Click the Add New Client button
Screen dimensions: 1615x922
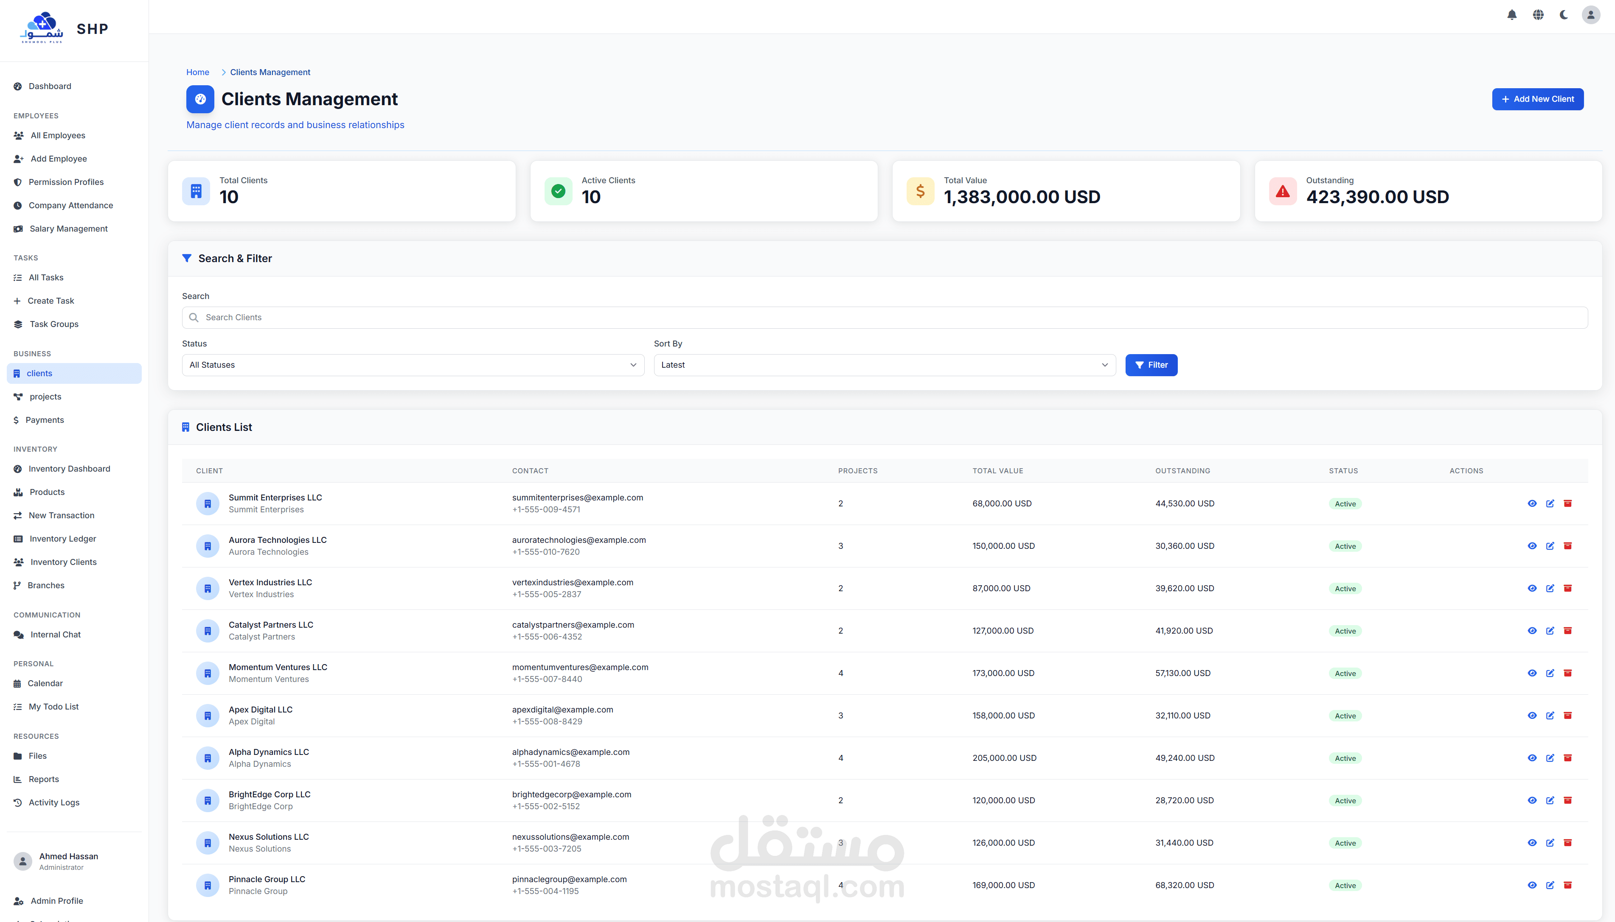1537,99
